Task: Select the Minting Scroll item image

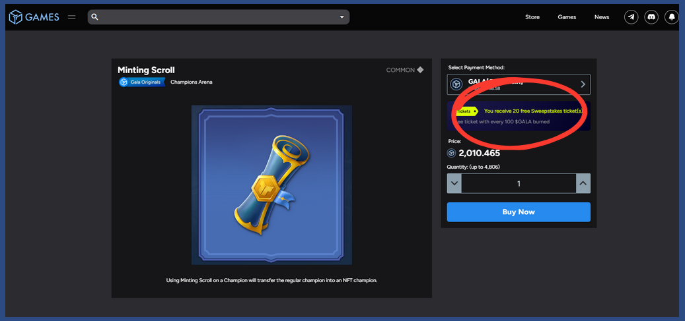Action: 271,185
